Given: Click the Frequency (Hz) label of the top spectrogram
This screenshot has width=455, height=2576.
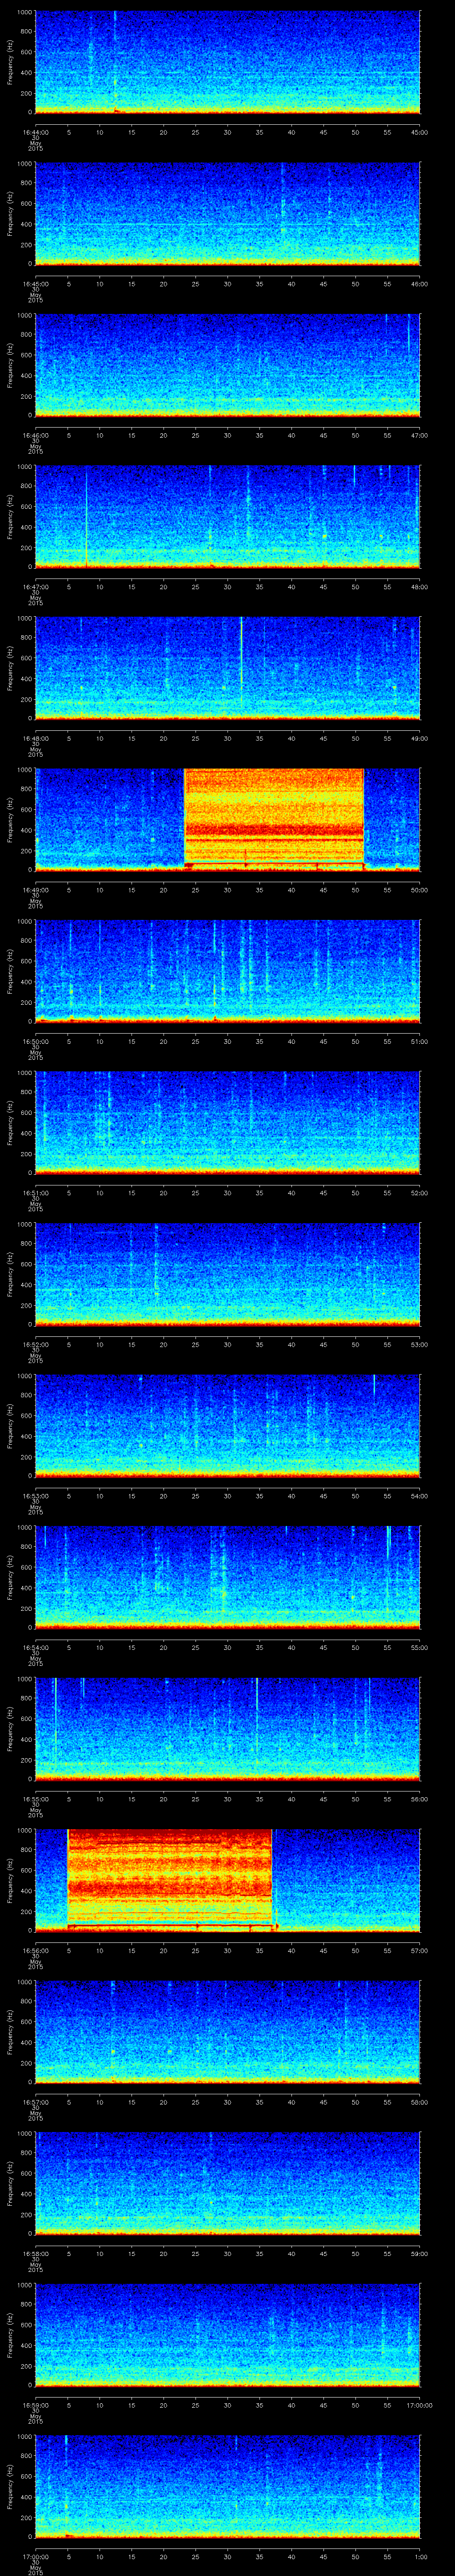Looking at the screenshot, I should pyautogui.click(x=10, y=62).
